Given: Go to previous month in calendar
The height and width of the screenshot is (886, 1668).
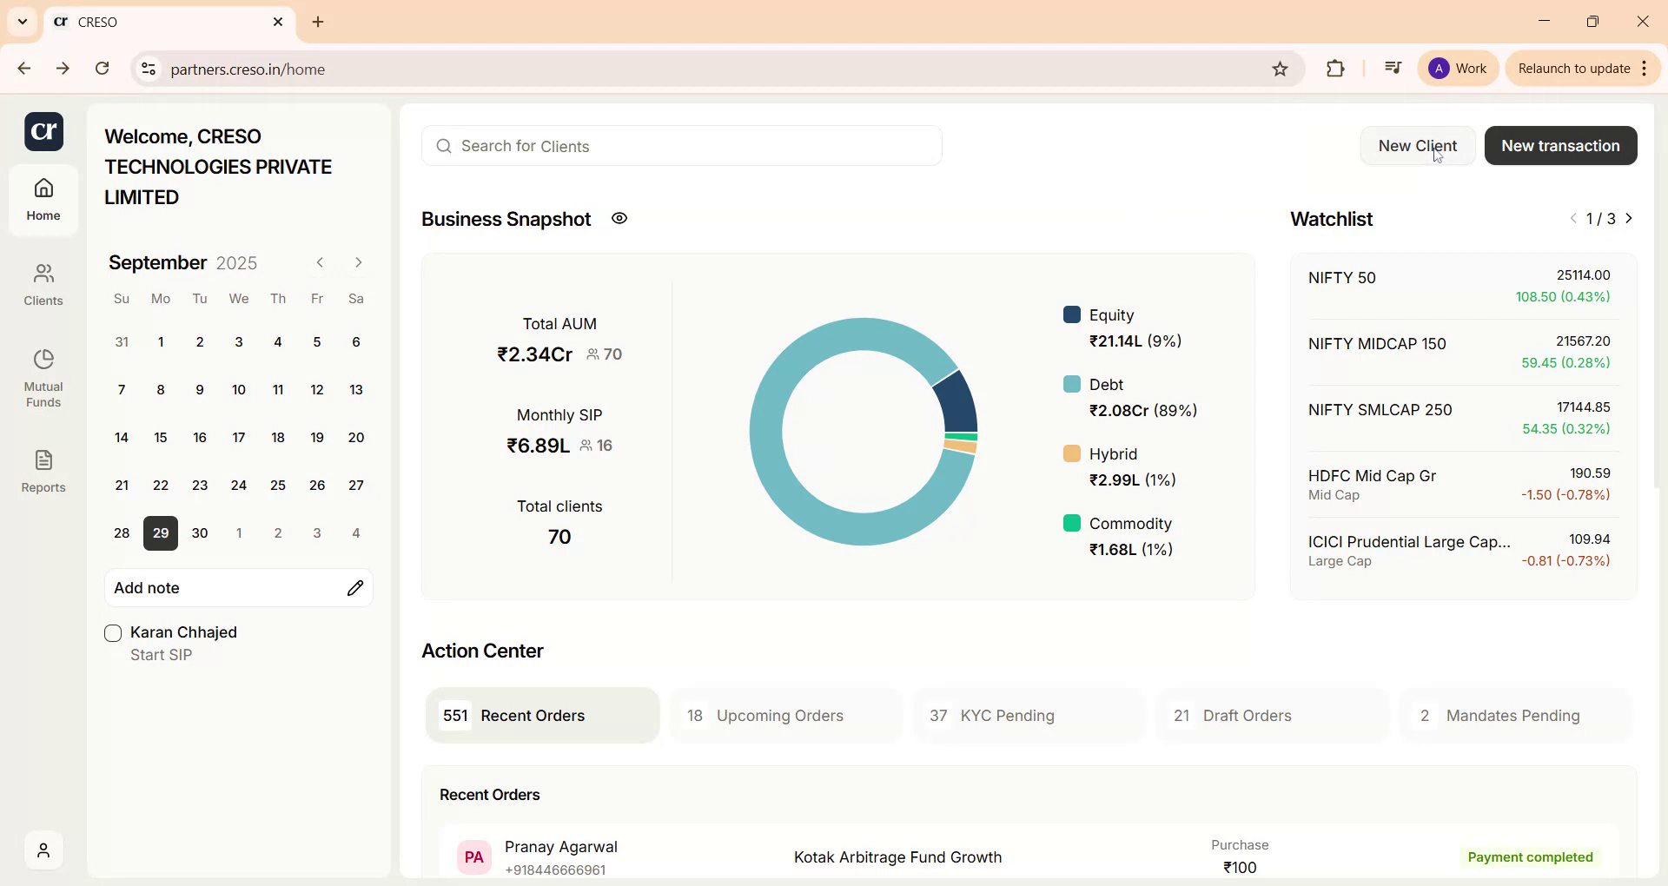Looking at the screenshot, I should (x=320, y=262).
